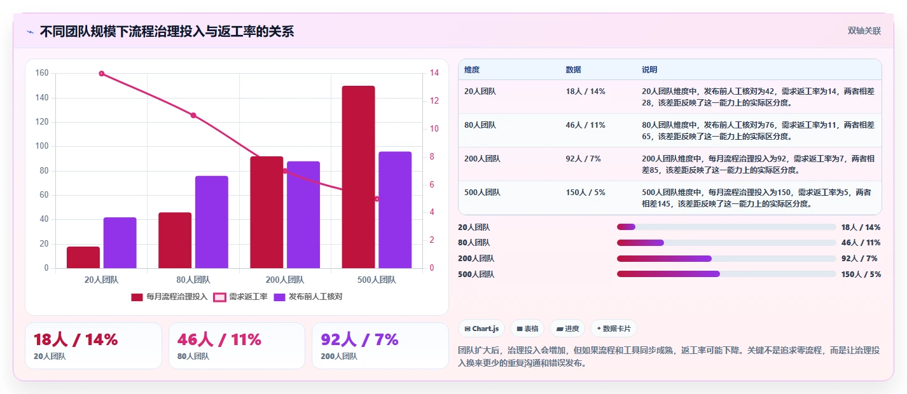Click the 20人团队 description mentioning 相差28
Viewport: 907px width, 394px height.
758,97
